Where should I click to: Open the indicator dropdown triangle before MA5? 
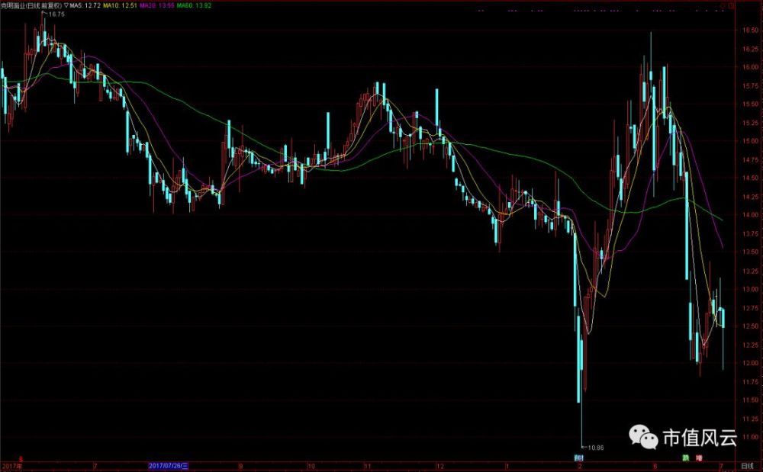[66, 6]
